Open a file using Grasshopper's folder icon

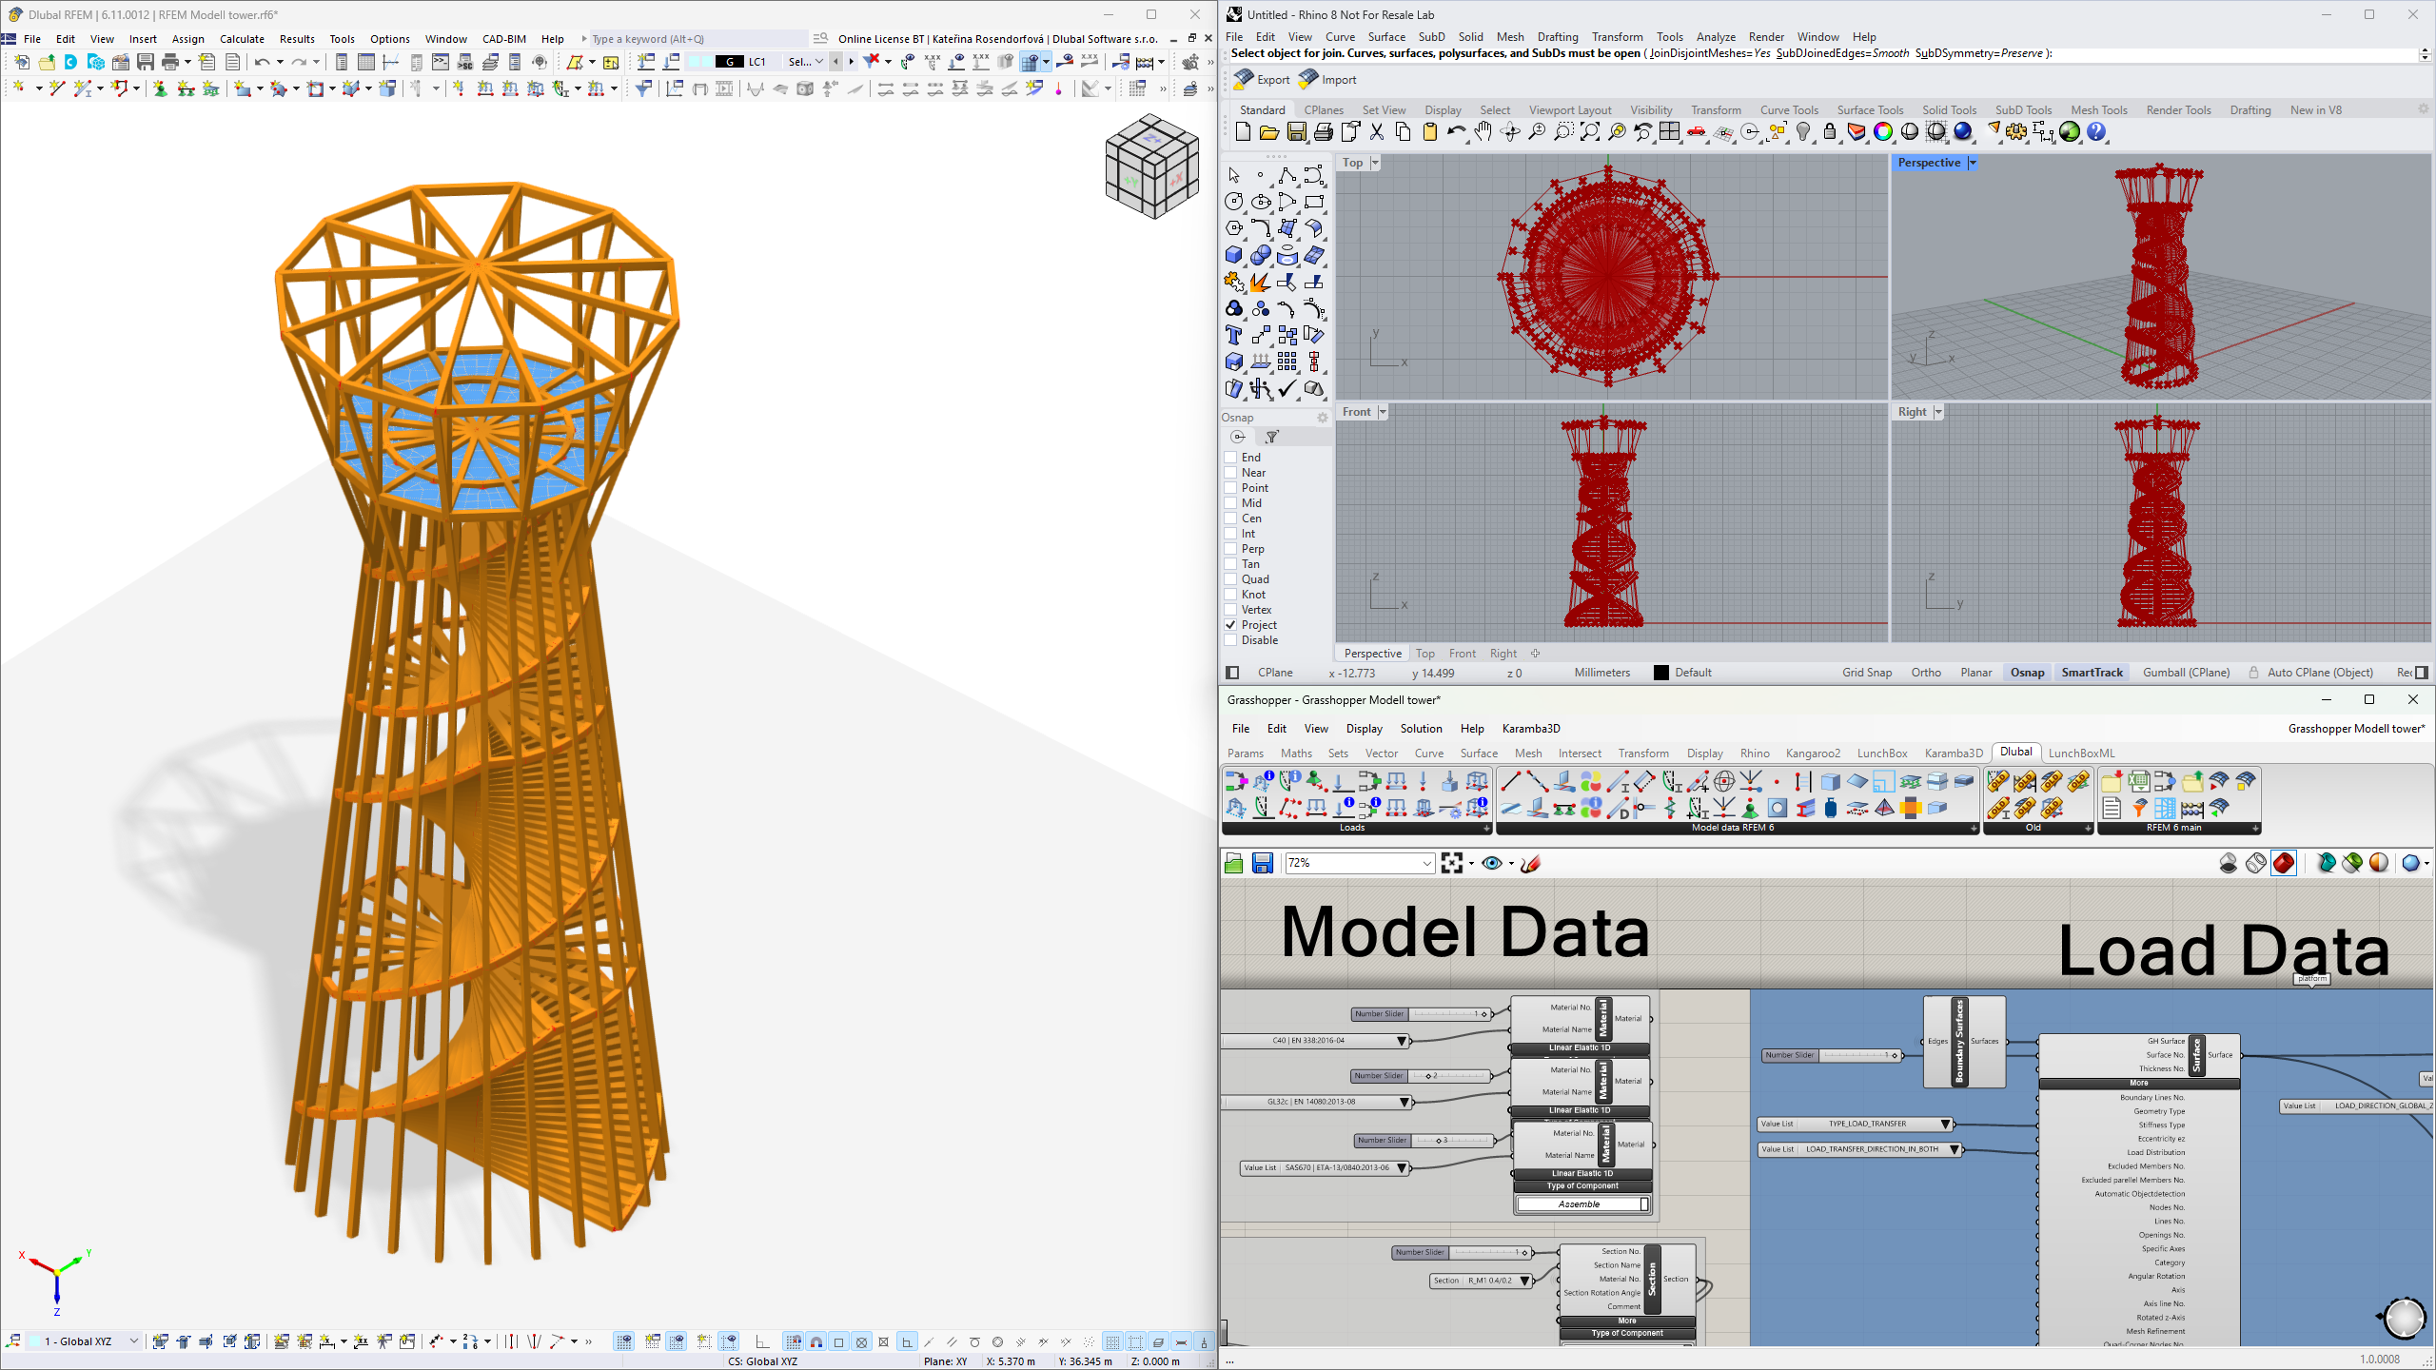[x=1233, y=863]
